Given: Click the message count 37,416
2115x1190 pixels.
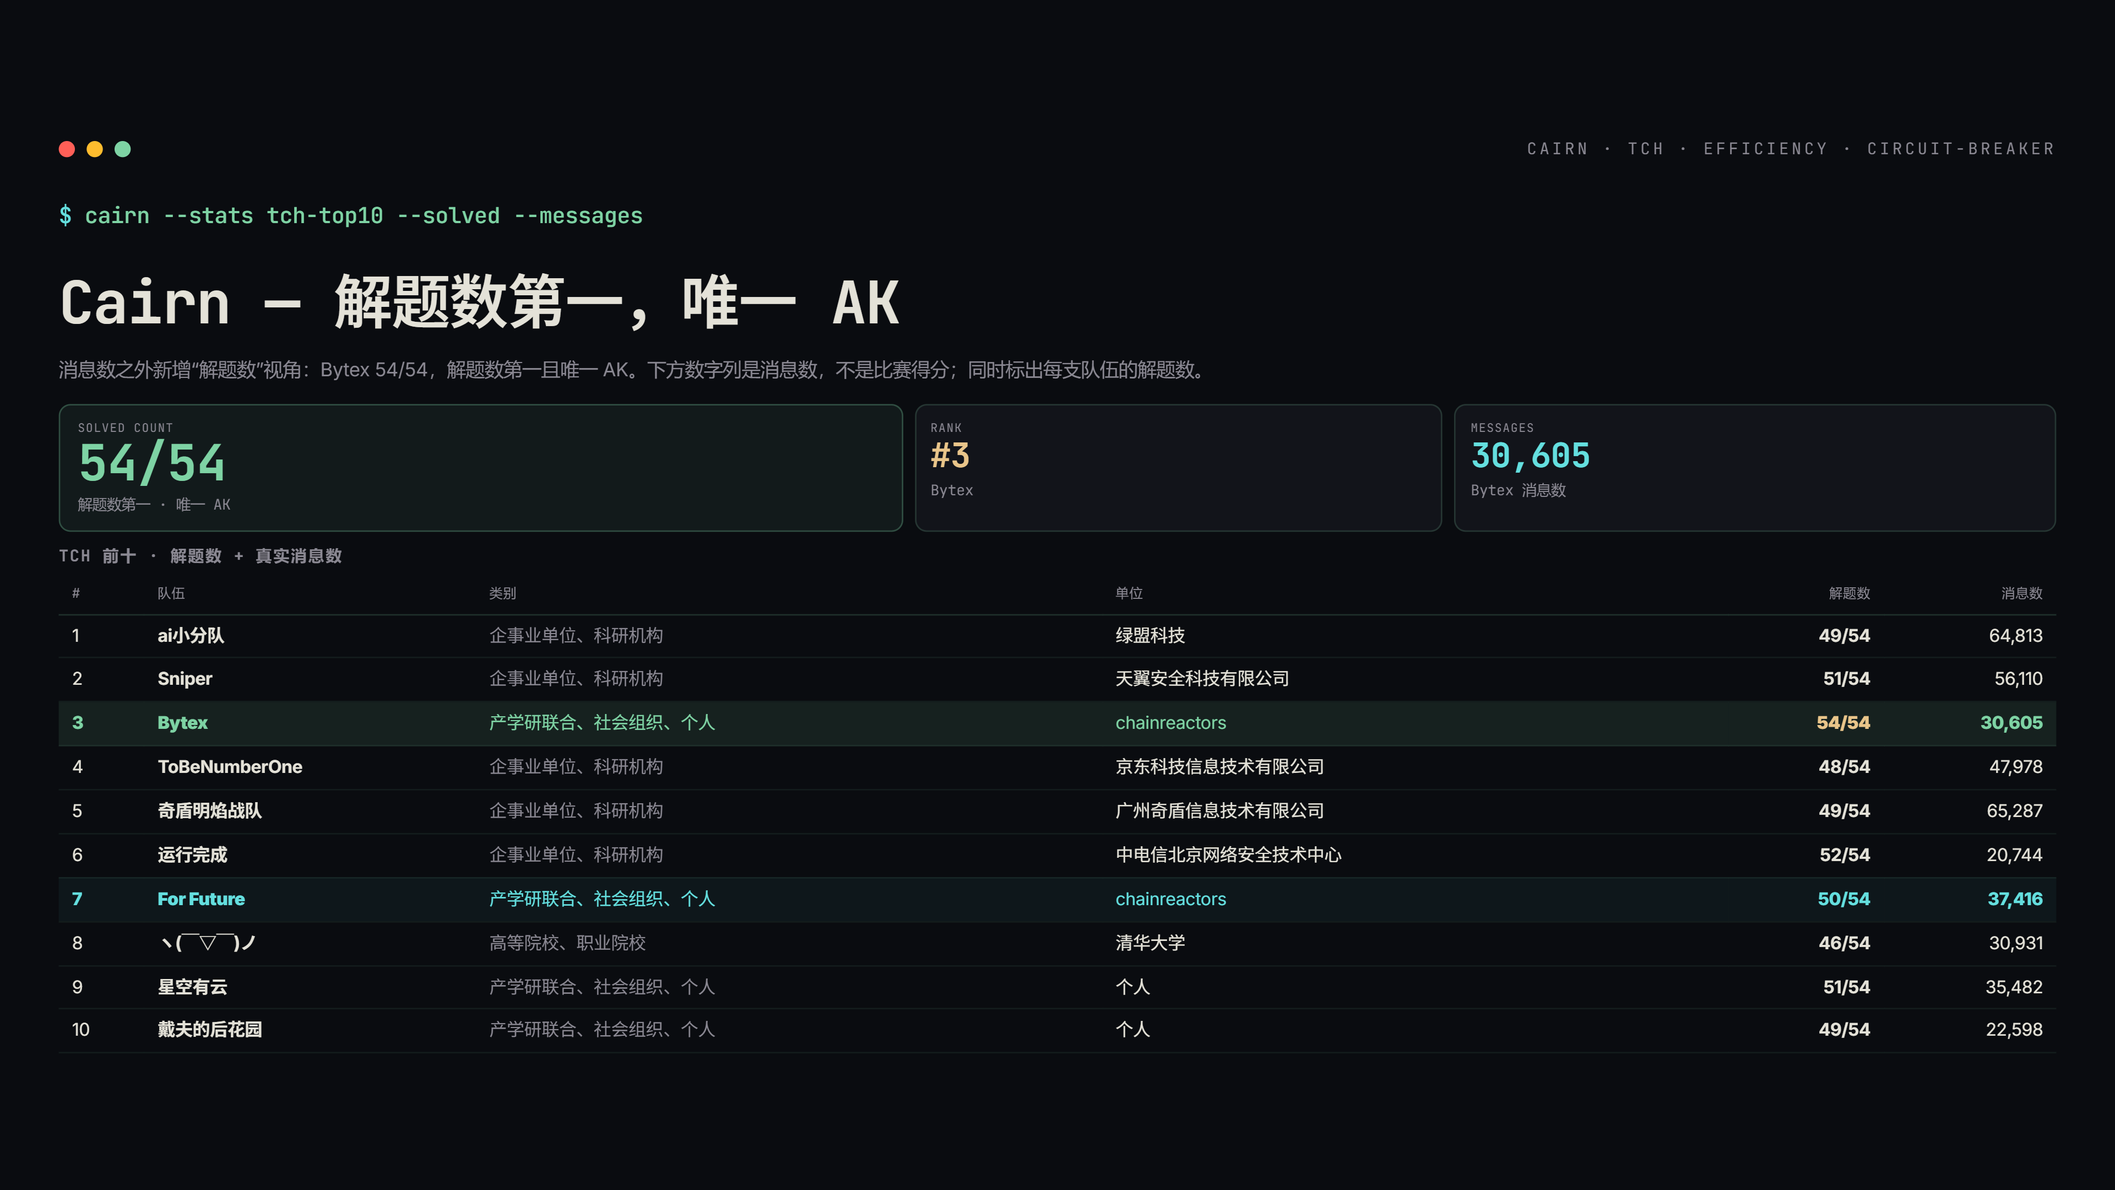Looking at the screenshot, I should (2015, 899).
